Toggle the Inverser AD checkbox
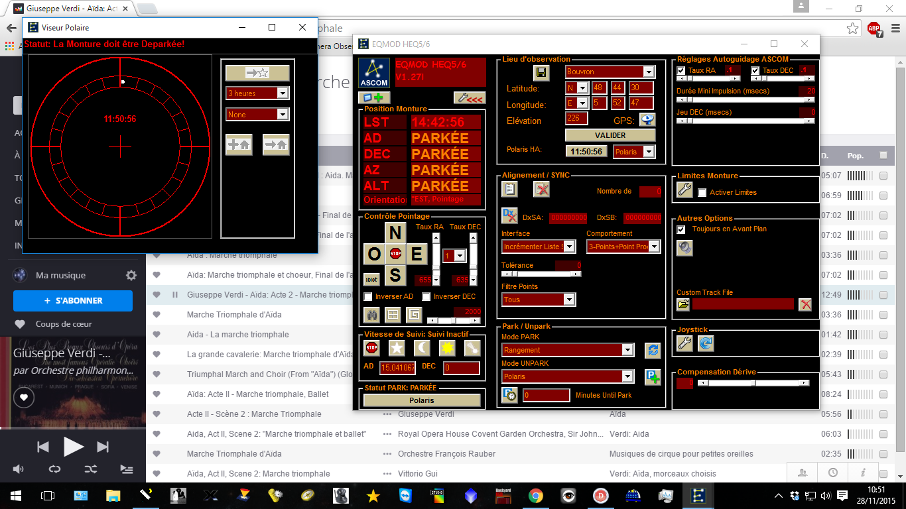This screenshot has width=906, height=509. pyautogui.click(x=368, y=296)
